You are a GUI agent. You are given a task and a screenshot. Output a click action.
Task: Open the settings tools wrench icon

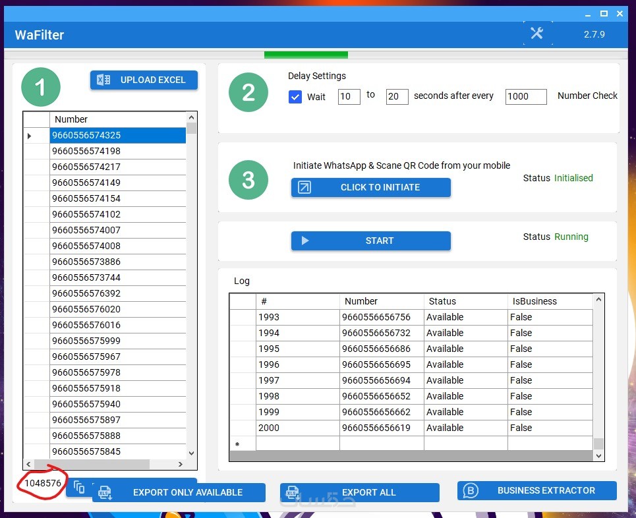[x=537, y=33]
